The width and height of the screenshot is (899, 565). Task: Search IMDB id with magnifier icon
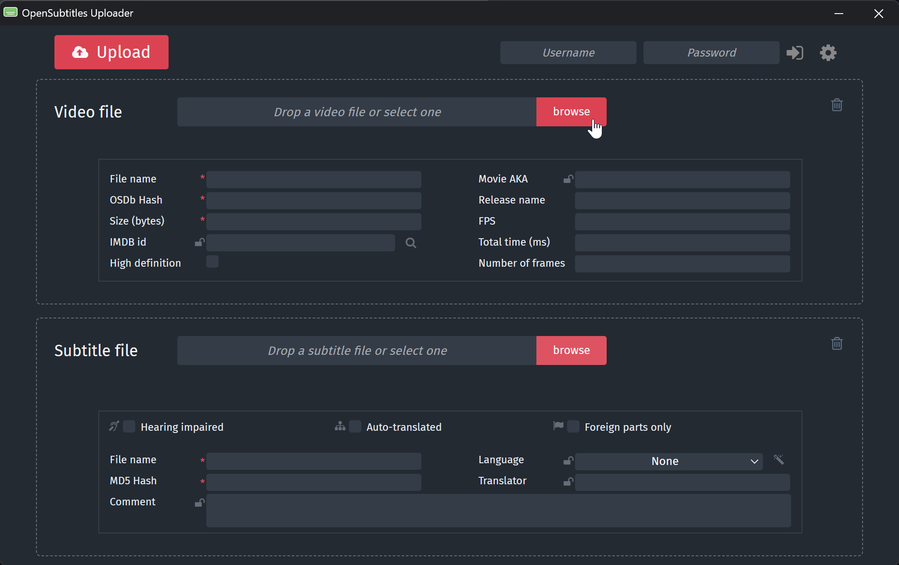(411, 243)
